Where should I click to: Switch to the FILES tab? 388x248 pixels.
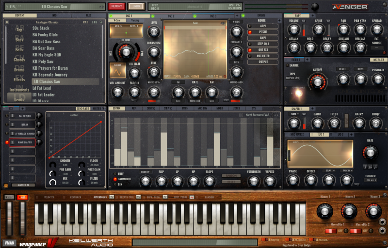click(x=89, y=15)
